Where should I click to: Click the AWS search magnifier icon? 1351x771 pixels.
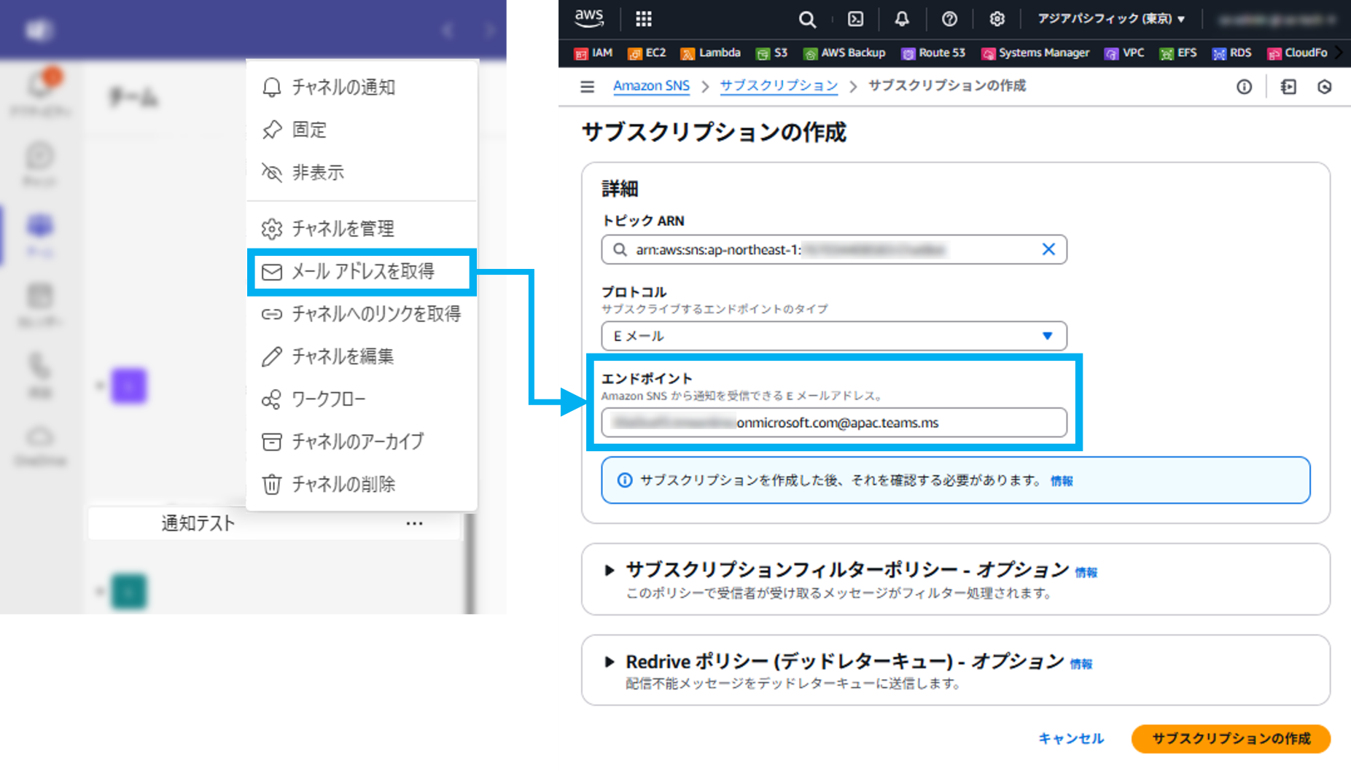pos(806,19)
